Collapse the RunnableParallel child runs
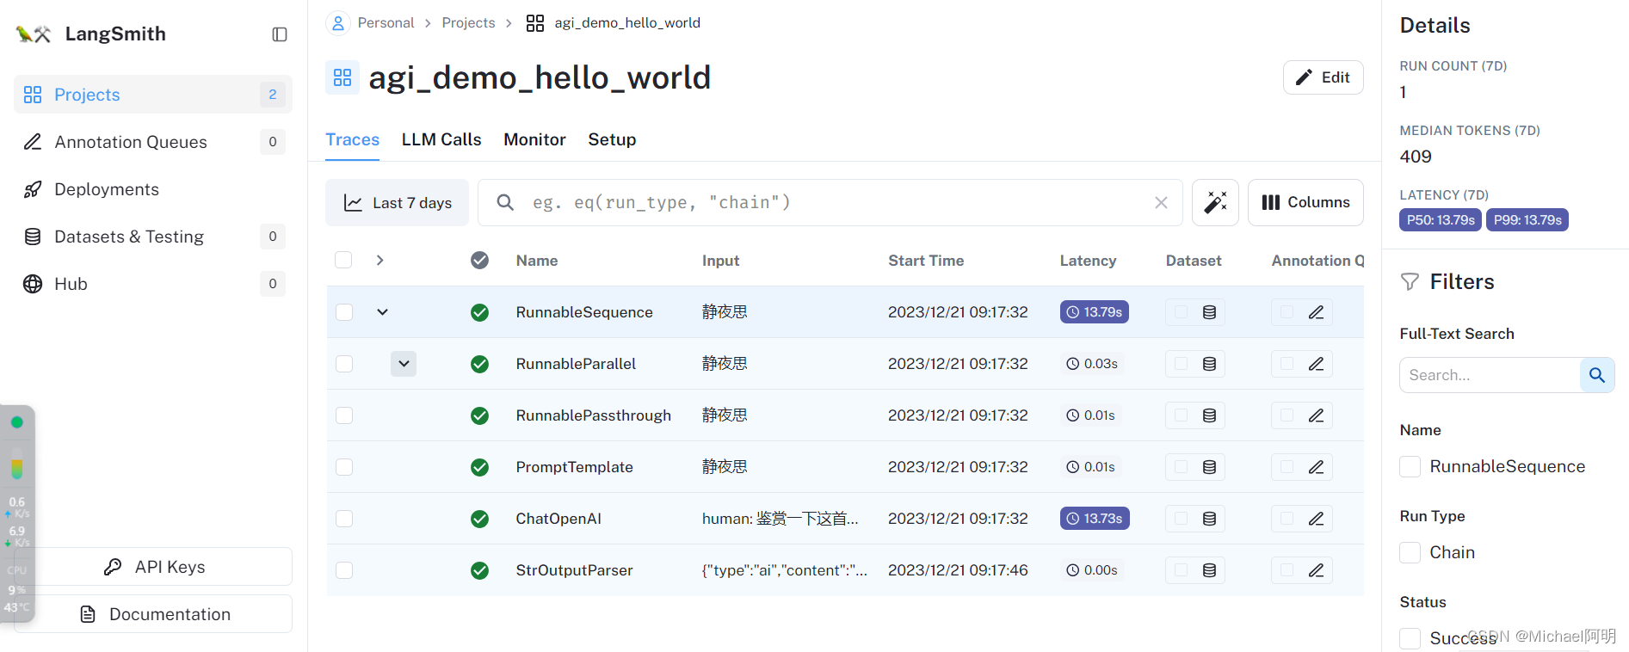 click(404, 364)
